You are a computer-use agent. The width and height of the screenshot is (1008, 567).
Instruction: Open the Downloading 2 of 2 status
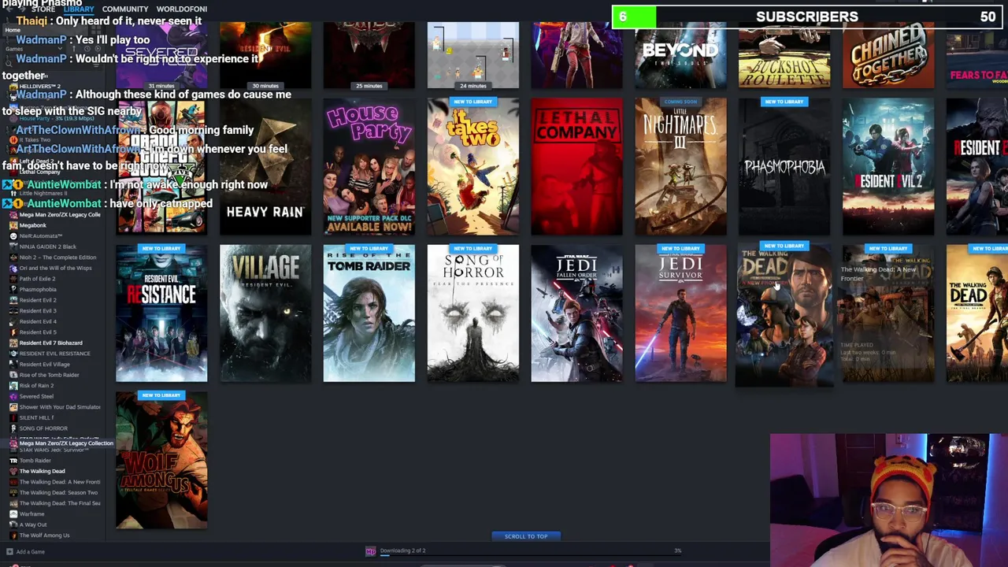click(x=402, y=550)
